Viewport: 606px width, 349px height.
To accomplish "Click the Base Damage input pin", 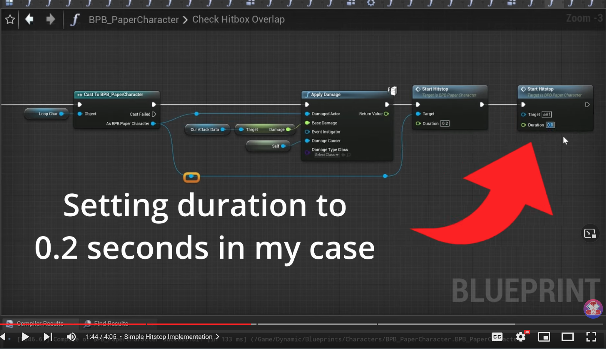I will coord(307,123).
